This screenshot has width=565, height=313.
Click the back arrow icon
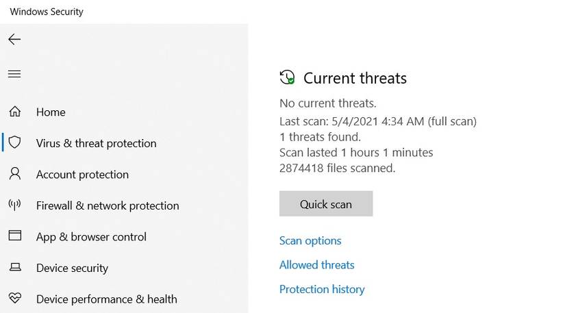[x=14, y=40]
